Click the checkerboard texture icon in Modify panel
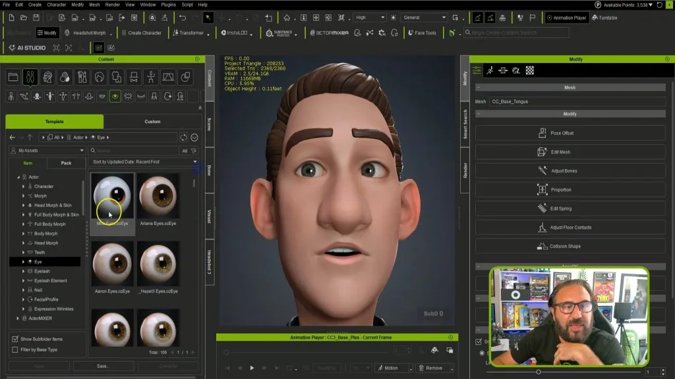The image size is (675, 379). (x=530, y=70)
